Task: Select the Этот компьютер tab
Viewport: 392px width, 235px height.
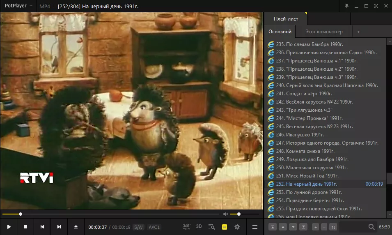Action: 324,32
